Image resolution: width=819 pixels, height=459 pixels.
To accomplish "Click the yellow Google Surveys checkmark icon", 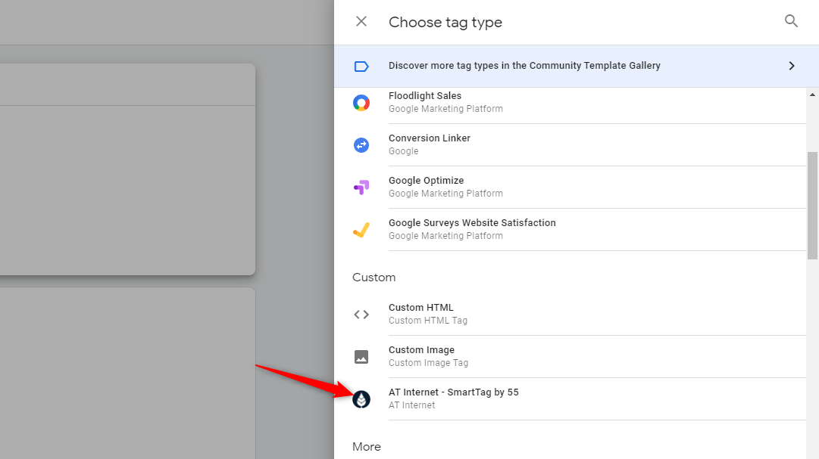I will click(361, 230).
